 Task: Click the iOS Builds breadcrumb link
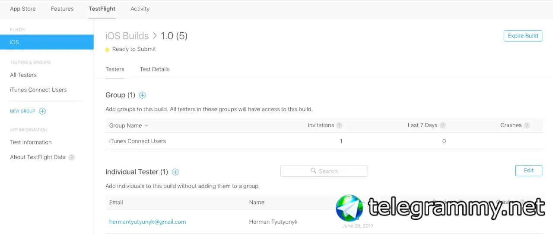point(127,36)
